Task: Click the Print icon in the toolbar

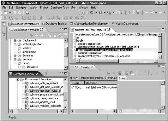Action: coord(20,13)
